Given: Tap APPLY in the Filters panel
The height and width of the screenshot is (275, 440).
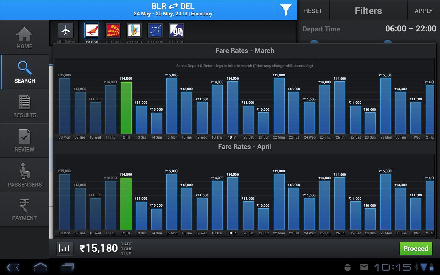Looking at the screenshot, I should (423, 10).
